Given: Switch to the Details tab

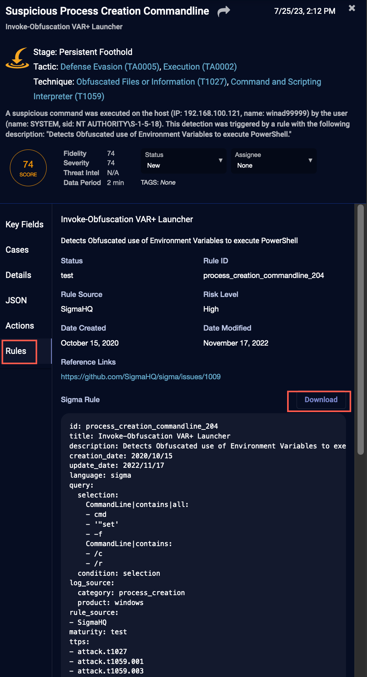Looking at the screenshot, I should click(18, 275).
